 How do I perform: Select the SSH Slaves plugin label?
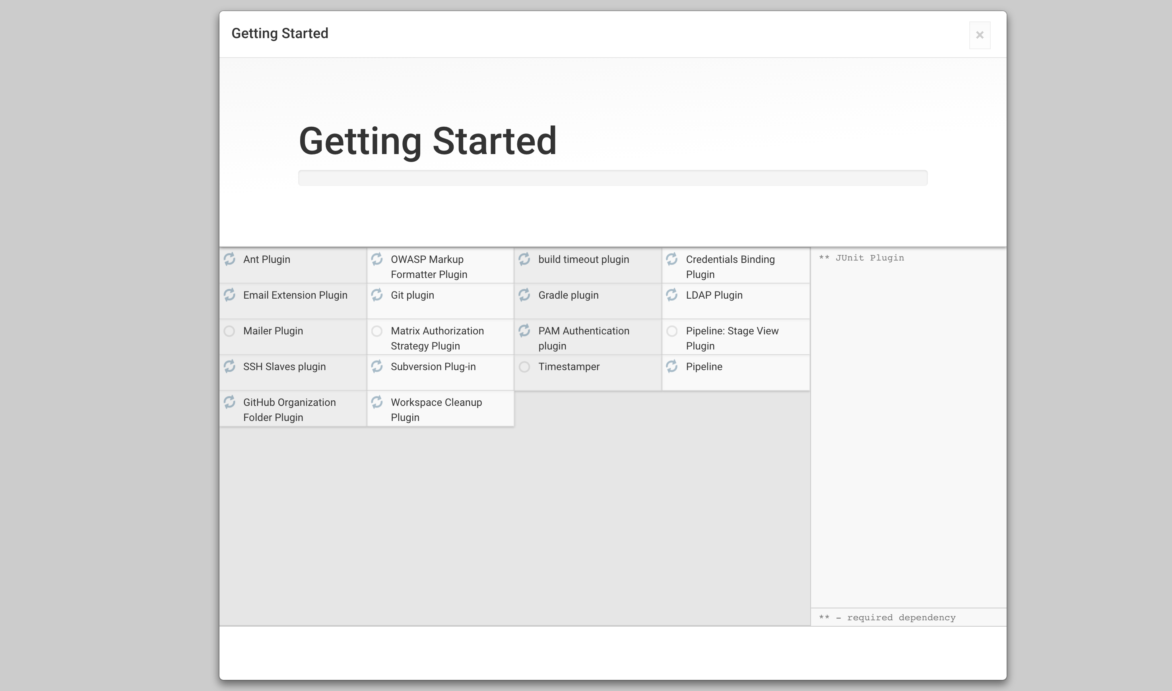click(x=284, y=367)
